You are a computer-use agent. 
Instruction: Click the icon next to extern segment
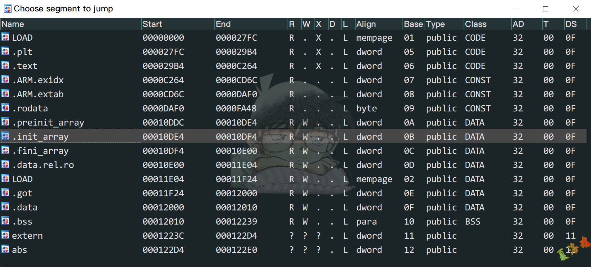pos(5,235)
